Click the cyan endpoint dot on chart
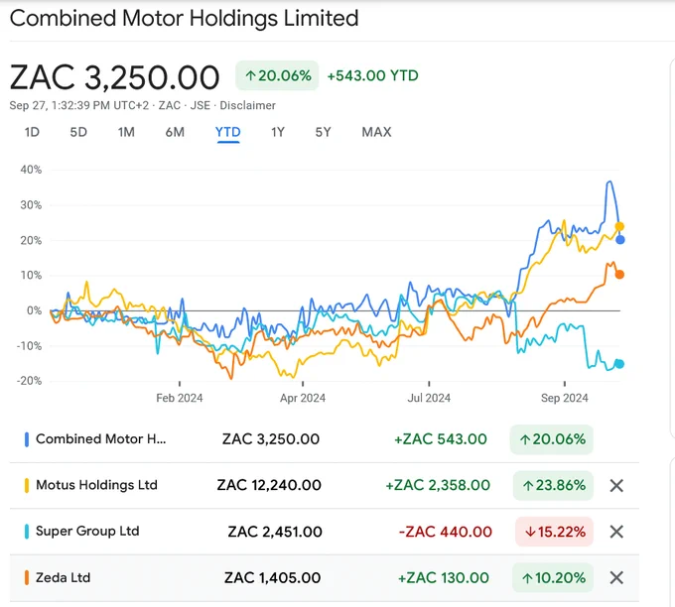The width and height of the screenshot is (675, 607). click(619, 364)
